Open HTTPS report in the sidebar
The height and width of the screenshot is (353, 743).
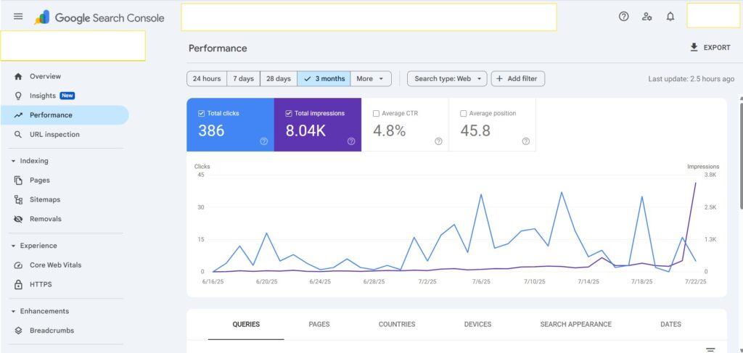click(x=65, y=284)
